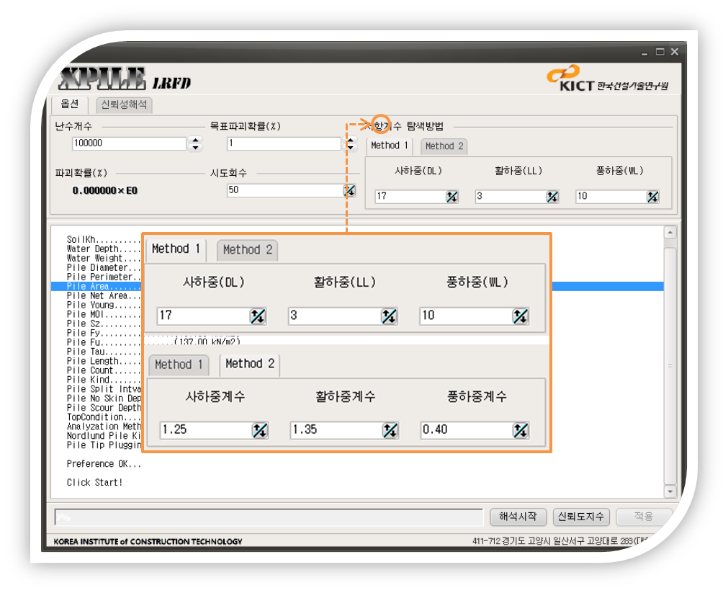Click the 사하중계수 field showing 1.25
The image size is (728, 593).
(x=206, y=430)
